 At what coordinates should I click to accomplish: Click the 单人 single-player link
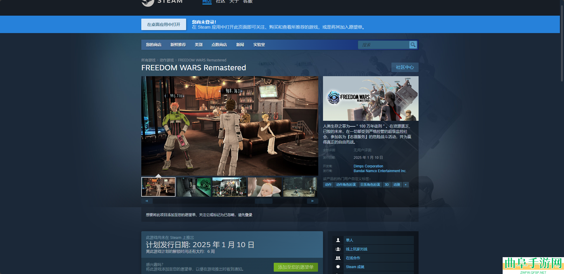[350, 240]
